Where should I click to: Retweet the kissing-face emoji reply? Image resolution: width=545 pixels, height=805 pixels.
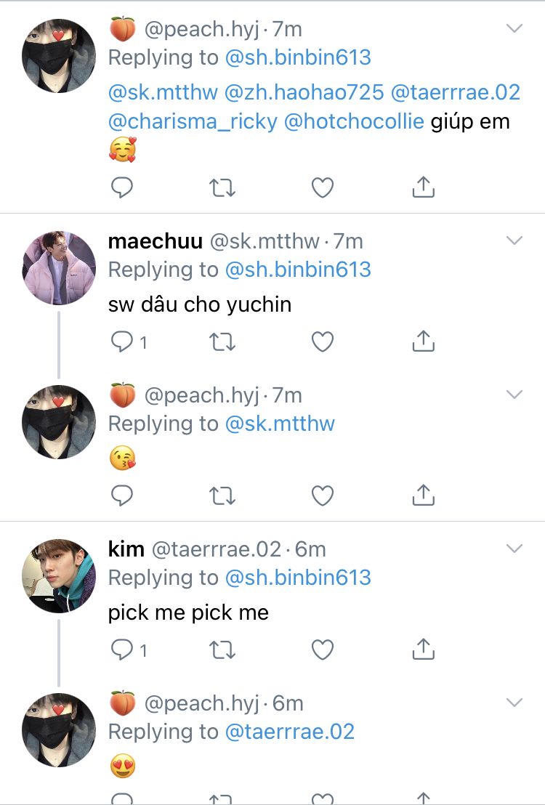222,496
